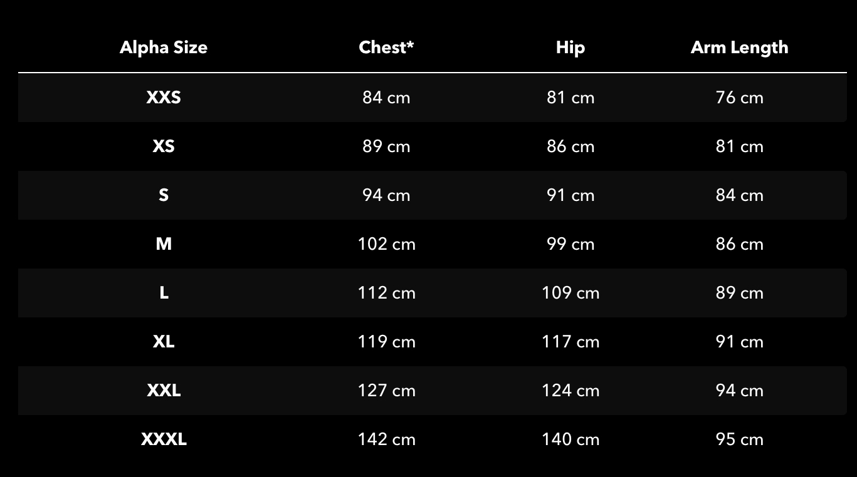Select the S size row label
This screenshot has height=477, width=857.
[164, 195]
